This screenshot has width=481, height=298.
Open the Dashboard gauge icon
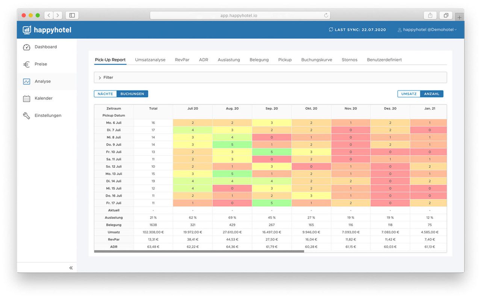click(x=26, y=47)
